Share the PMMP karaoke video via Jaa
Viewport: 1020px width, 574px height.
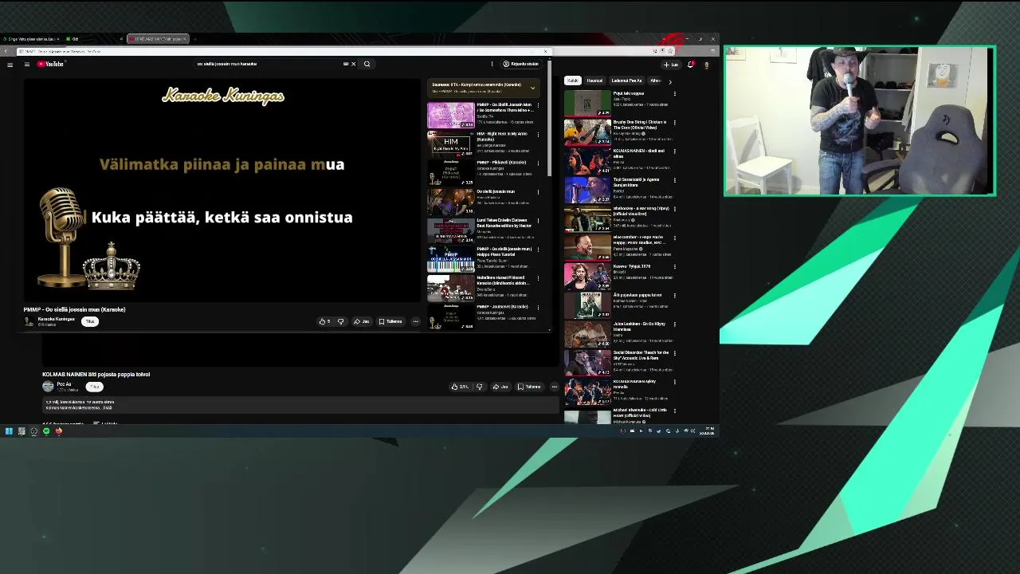pos(362,321)
